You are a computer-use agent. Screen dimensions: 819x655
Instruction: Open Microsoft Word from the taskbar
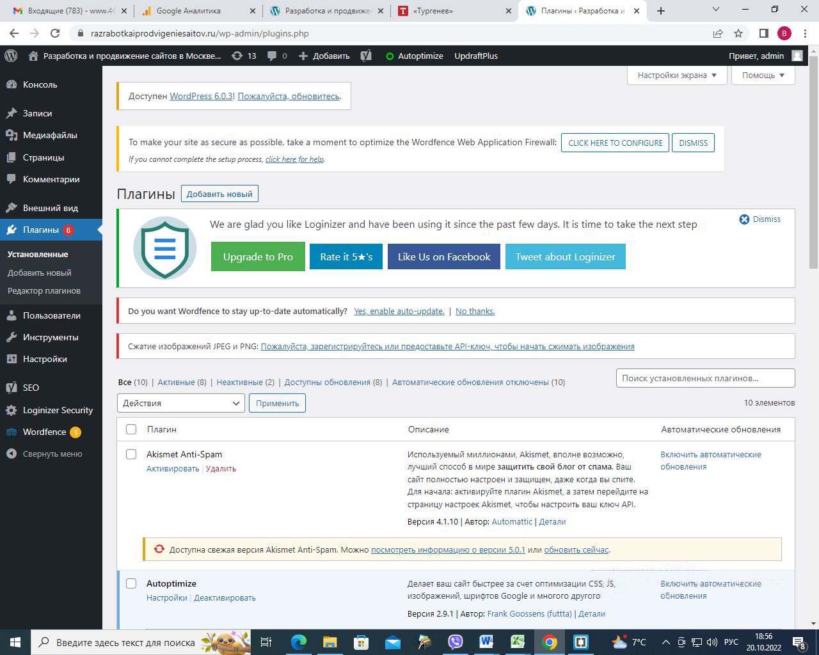[x=486, y=642]
